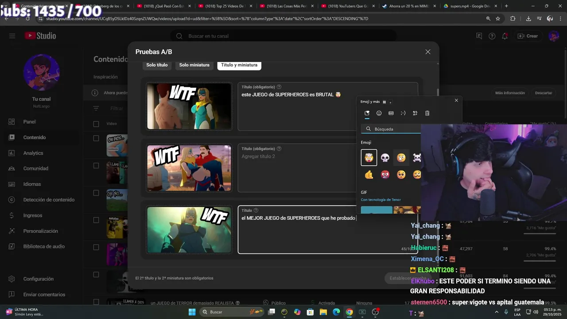Viewport: 567px width, 319px height.
Task: Open Biblioteca de audio in sidebar
Action: click(x=42, y=246)
